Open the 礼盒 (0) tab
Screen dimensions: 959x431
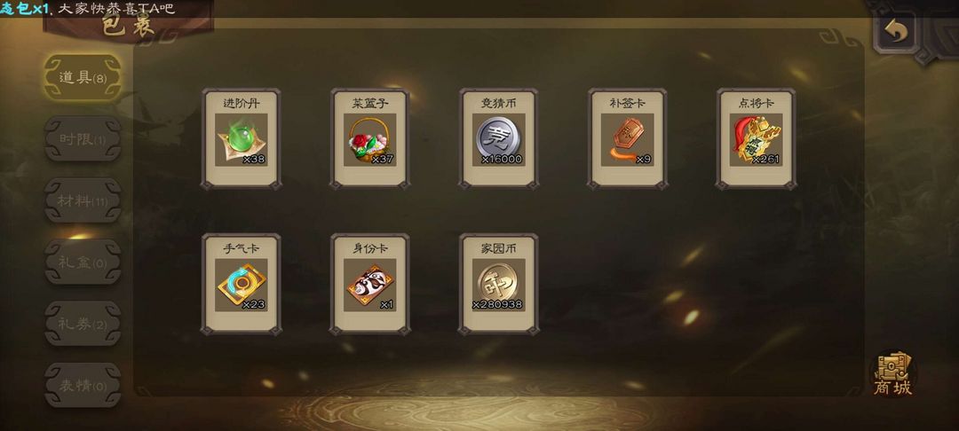point(83,263)
